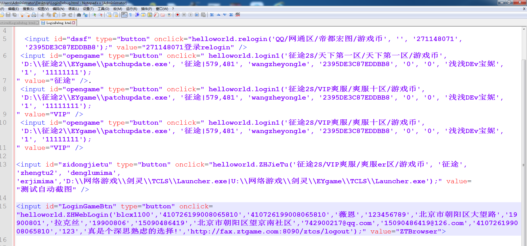Click the Save file toolbar icon
Viewport: 527px width, 246px height.
8,15
